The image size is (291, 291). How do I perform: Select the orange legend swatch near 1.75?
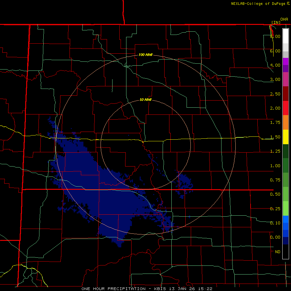coord(286,123)
